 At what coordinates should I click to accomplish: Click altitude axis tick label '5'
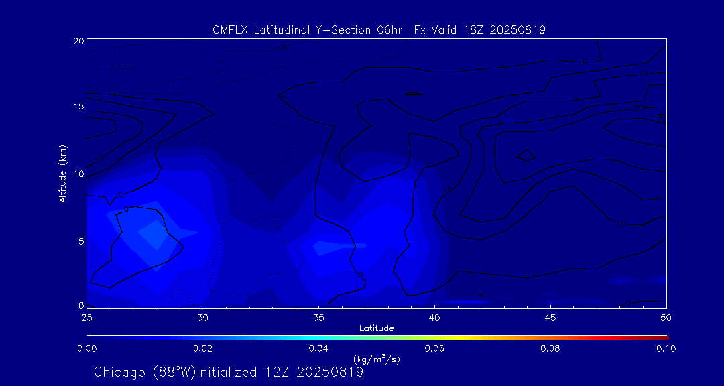tap(81, 241)
